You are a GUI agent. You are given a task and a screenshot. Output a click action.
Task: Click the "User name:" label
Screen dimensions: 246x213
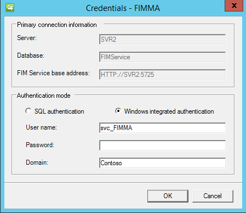[x=41, y=127]
